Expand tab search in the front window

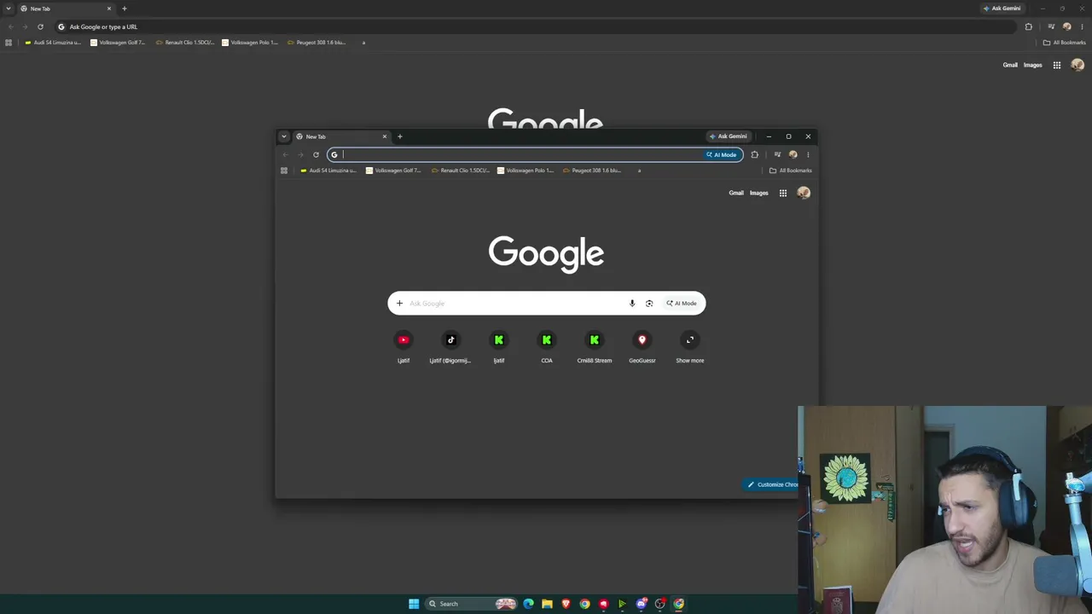[x=284, y=136]
